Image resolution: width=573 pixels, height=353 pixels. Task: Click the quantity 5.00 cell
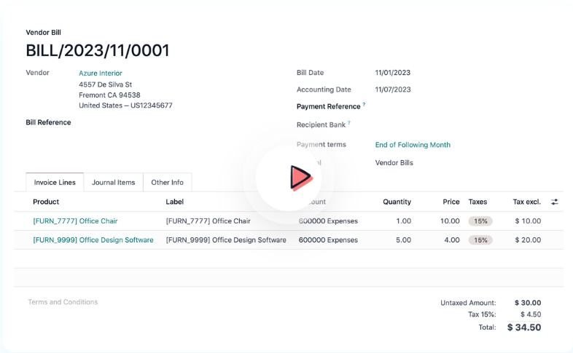tap(403, 240)
